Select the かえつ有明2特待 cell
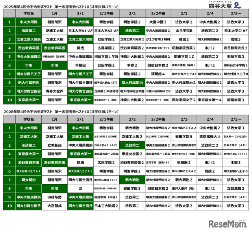 (x=158, y=39)
